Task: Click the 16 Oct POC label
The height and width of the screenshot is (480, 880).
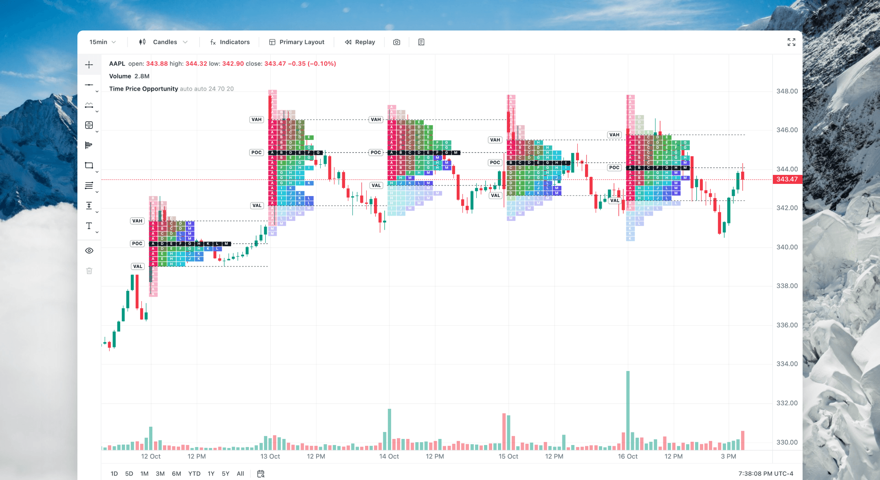Action: tap(614, 168)
